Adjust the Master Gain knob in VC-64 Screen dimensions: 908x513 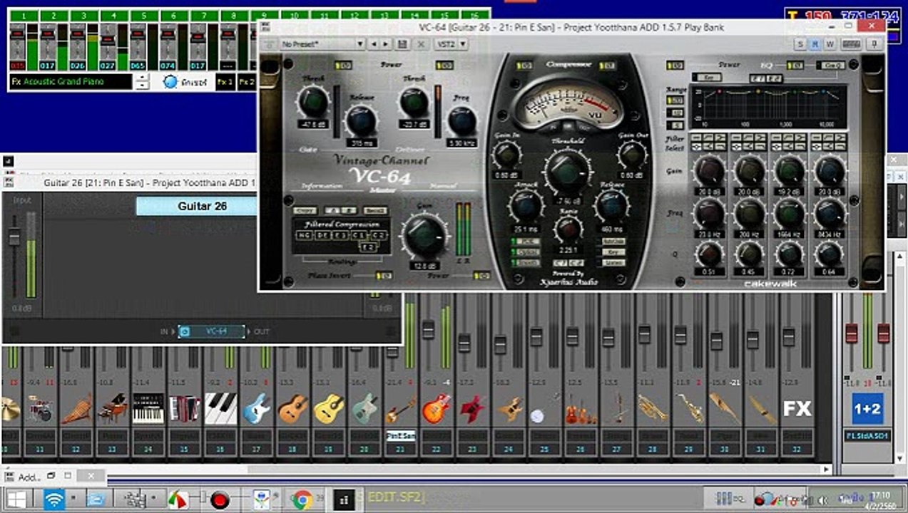coord(425,237)
